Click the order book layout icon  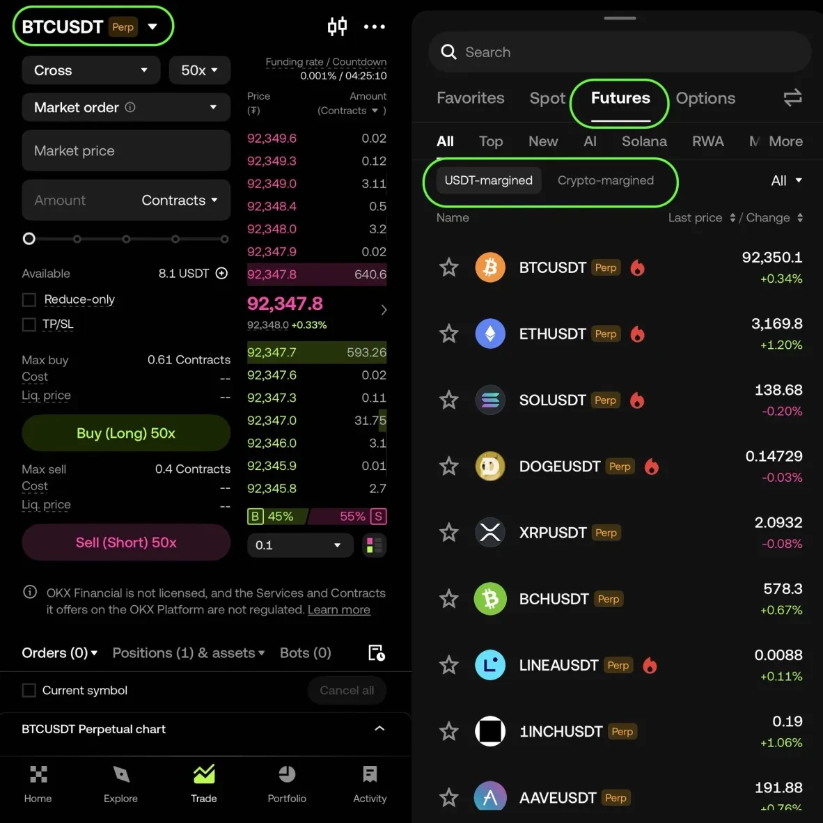coord(374,545)
